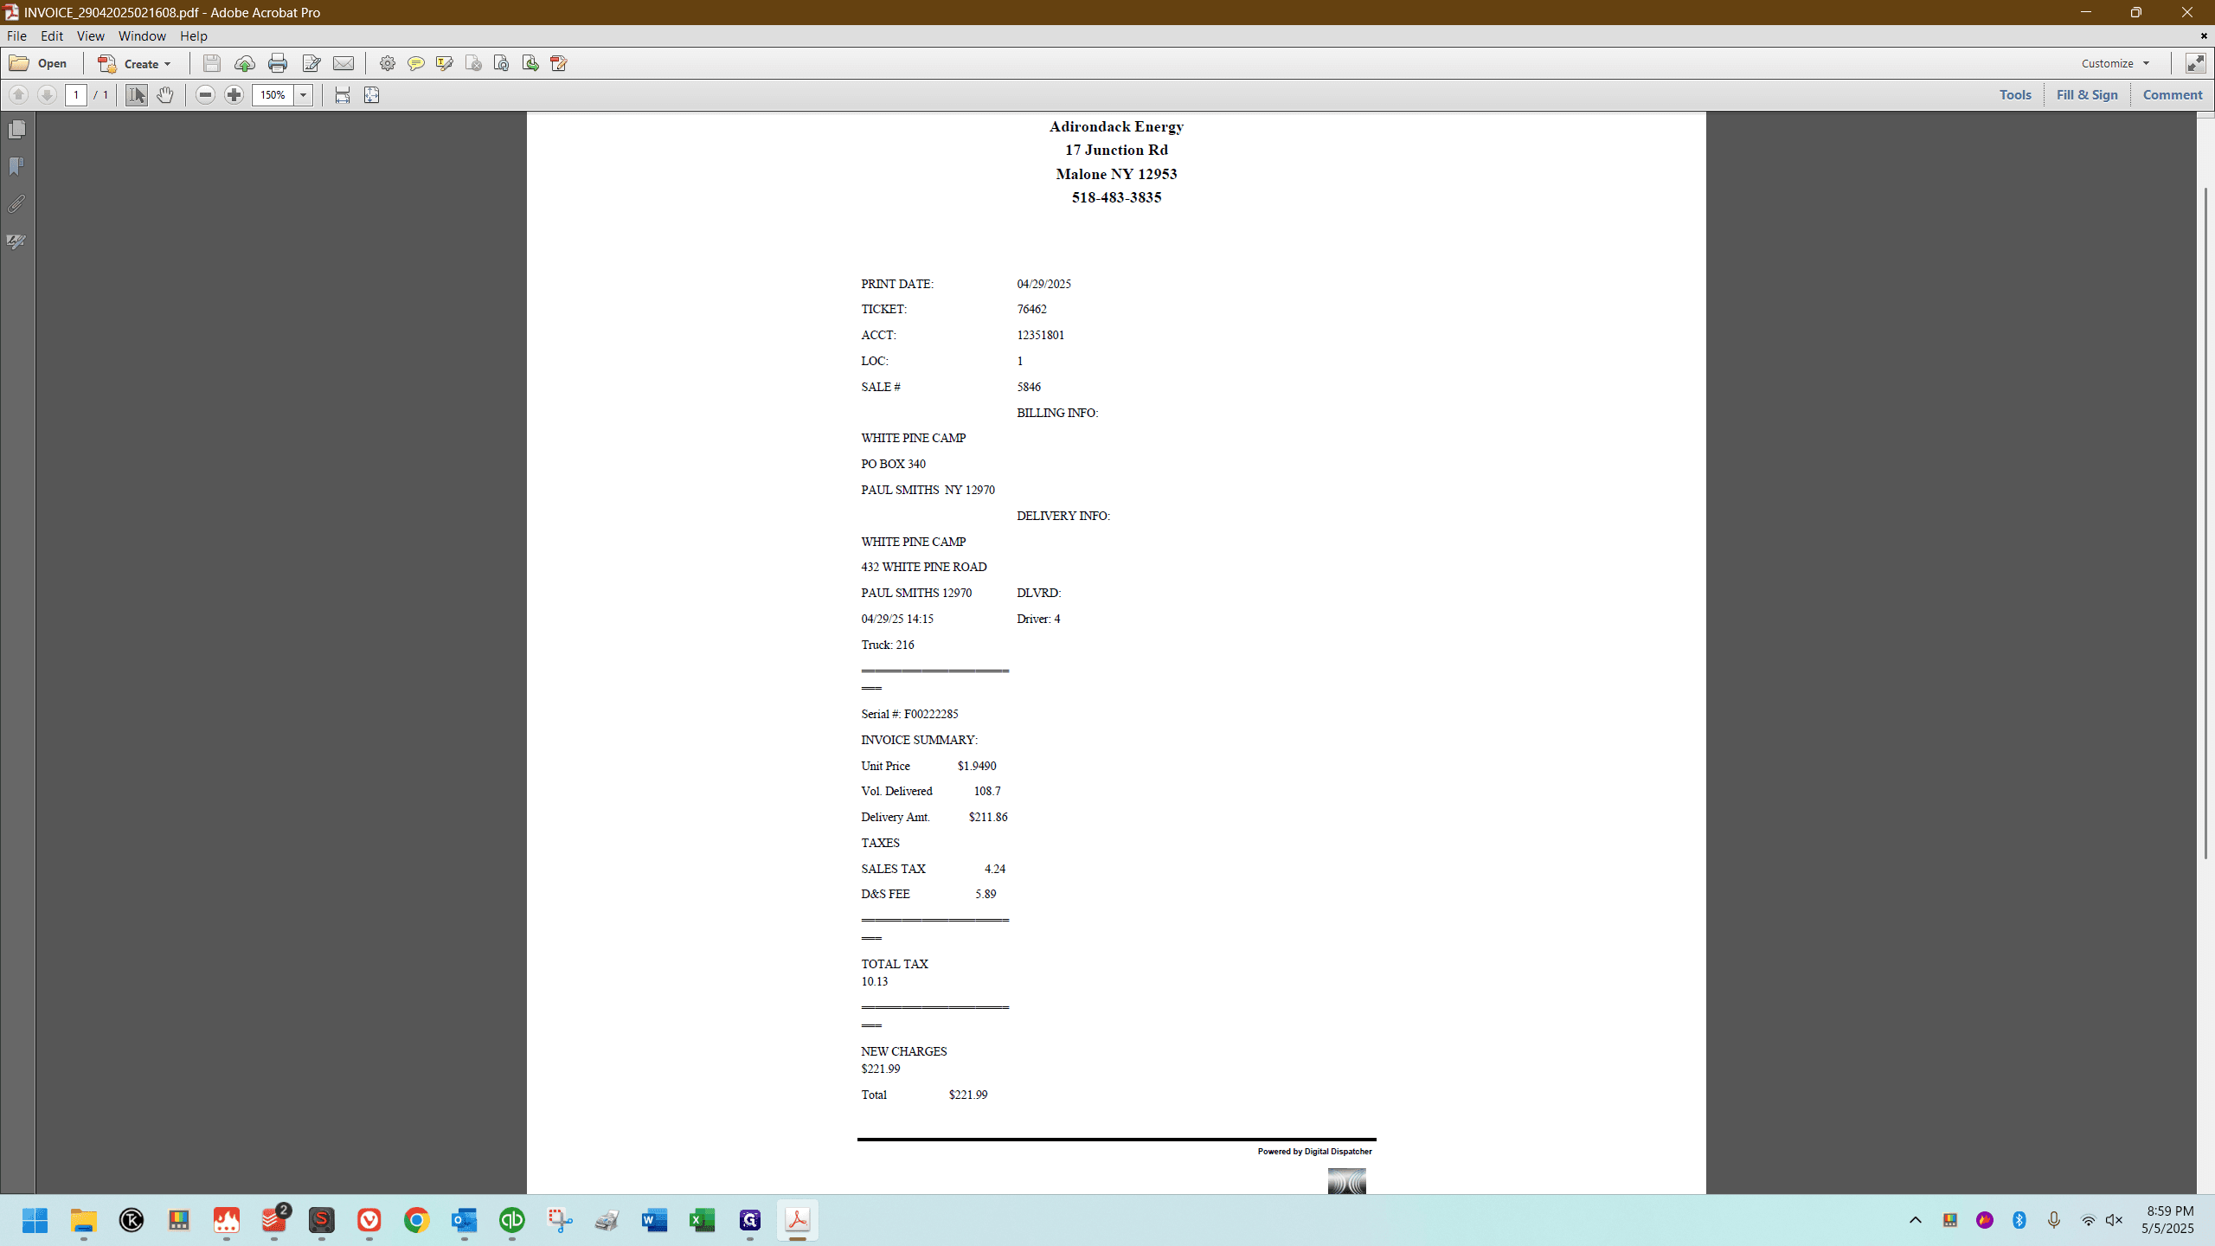Select the highlight text tool

[x=445, y=63]
